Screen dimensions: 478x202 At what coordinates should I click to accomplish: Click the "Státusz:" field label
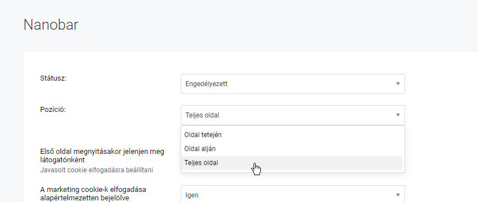pyautogui.click(x=53, y=78)
